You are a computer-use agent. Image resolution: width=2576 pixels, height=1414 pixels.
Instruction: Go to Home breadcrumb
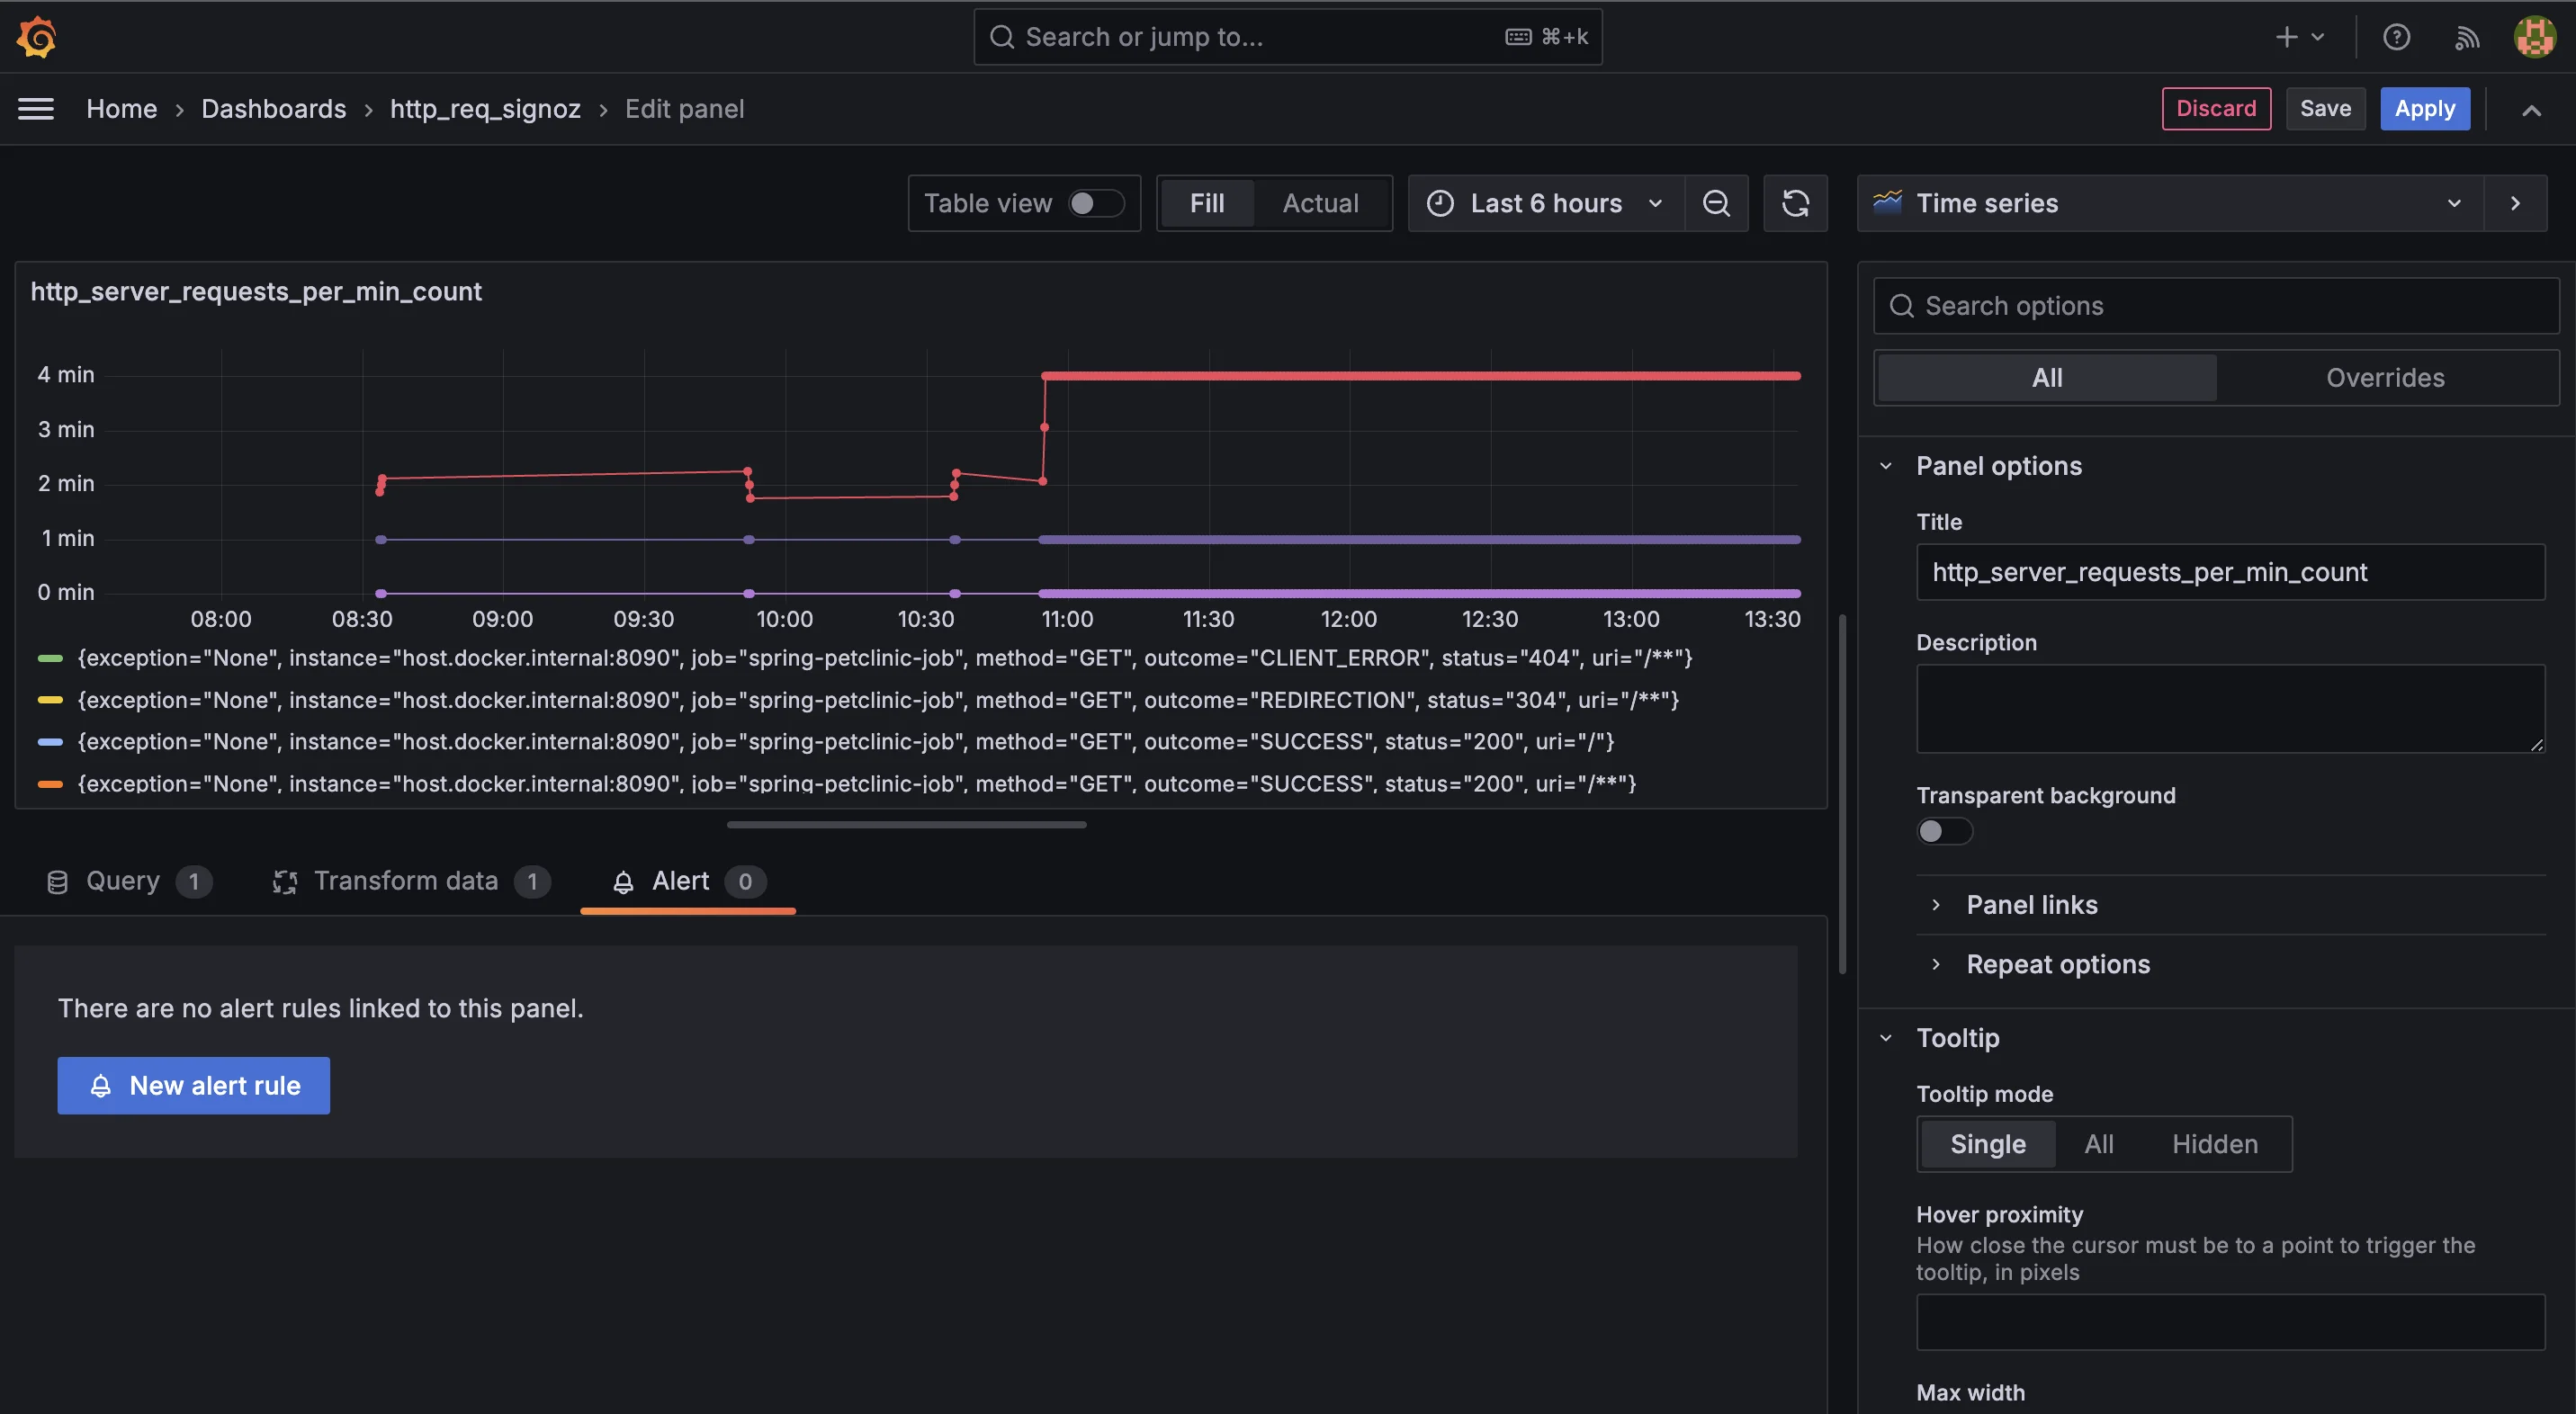click(121, 109)
